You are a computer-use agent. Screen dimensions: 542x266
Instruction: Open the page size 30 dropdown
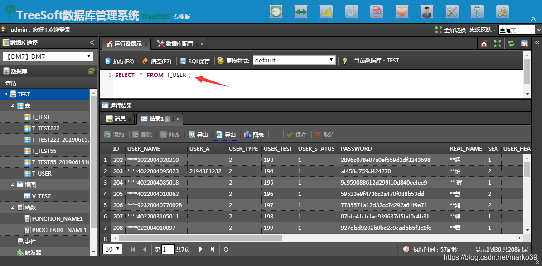[113, 249]
